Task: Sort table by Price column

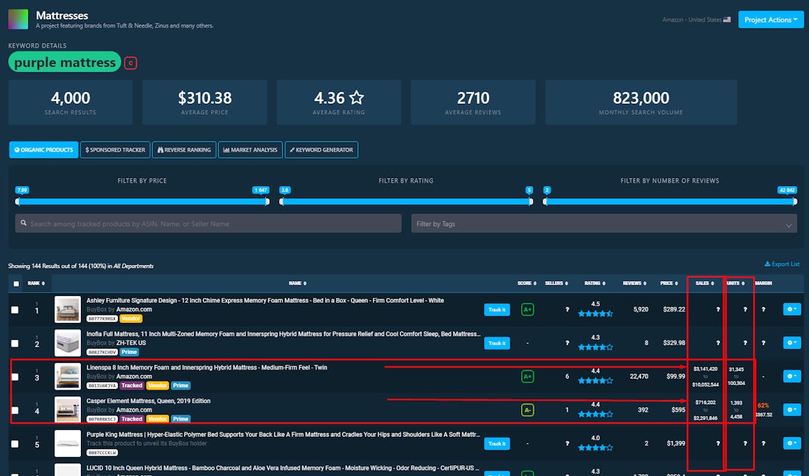Action: [671, 283]
